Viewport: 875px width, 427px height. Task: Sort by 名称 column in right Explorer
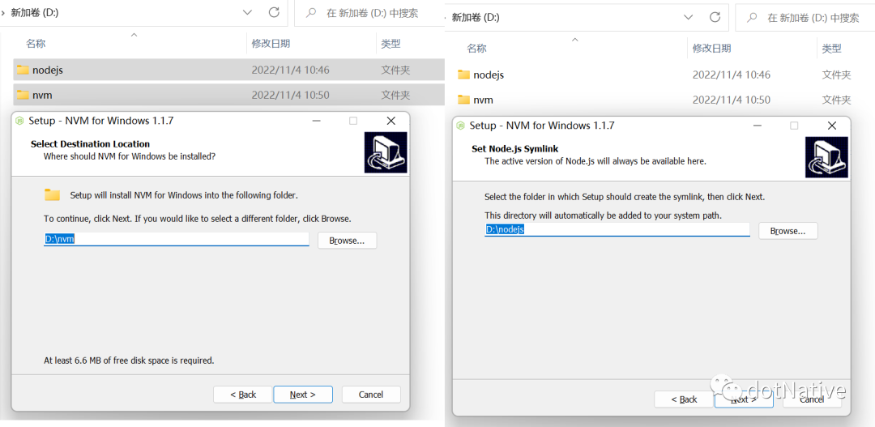click(476, 49)
